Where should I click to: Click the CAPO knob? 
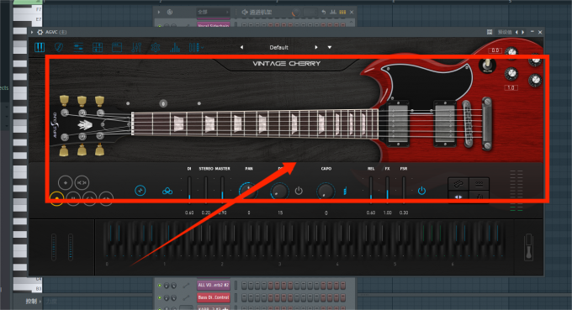(326, 191)
